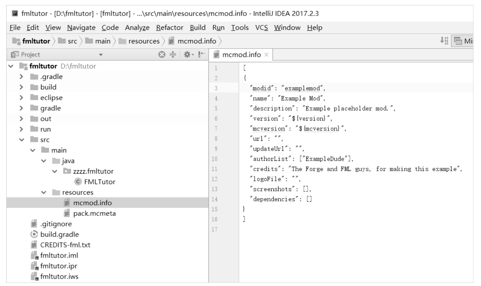This screenshot has width=481, height=286.
Task: Open the VCS menu
Action: coord(261,28)
